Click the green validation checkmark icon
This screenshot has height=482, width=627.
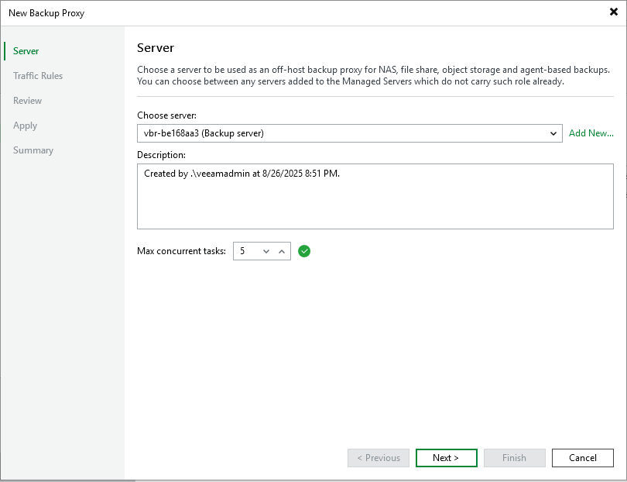point(304,251)
